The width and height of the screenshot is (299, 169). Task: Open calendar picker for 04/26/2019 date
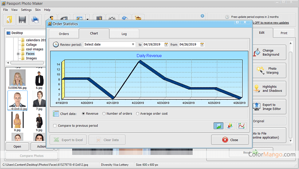click(202, 45)
